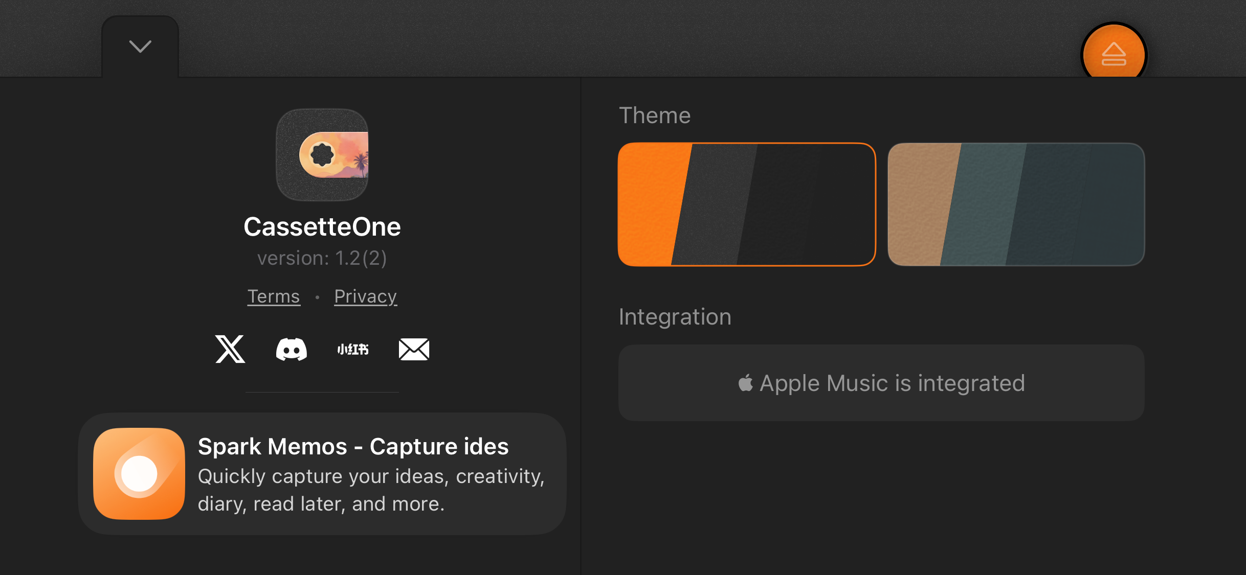Tap the CassetteOne app name
The width and height of the screenshot is (1246, 575).
322,227
